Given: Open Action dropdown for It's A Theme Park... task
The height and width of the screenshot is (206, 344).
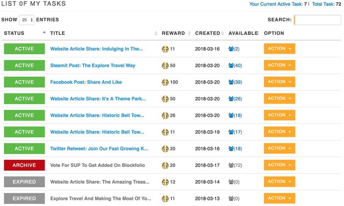Looking at the screenshot, I should [x=279, y=99].
